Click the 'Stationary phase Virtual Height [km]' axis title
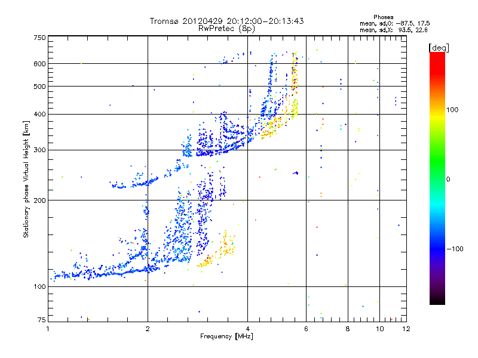 coord(26,180)
